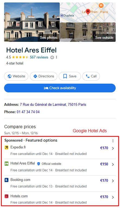Screen dimensions: 120x208
Task: Click the Official website shield badge
Action: point(39,164)
